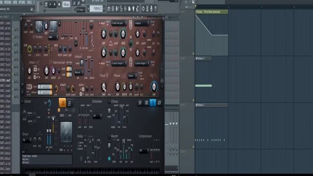Open the PATTERNS menu

(x=8, y=2)
